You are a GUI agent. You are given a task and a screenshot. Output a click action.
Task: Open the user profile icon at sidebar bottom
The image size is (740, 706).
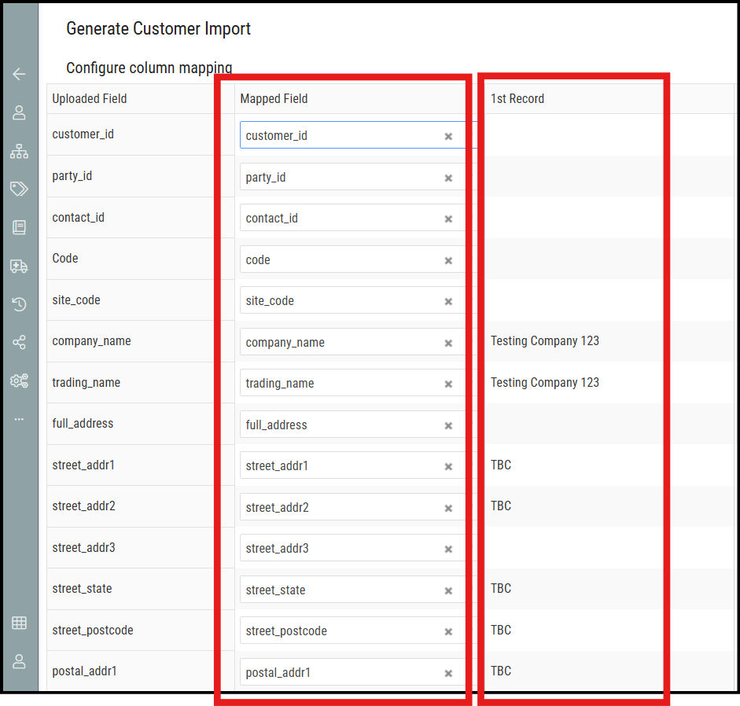19,661
